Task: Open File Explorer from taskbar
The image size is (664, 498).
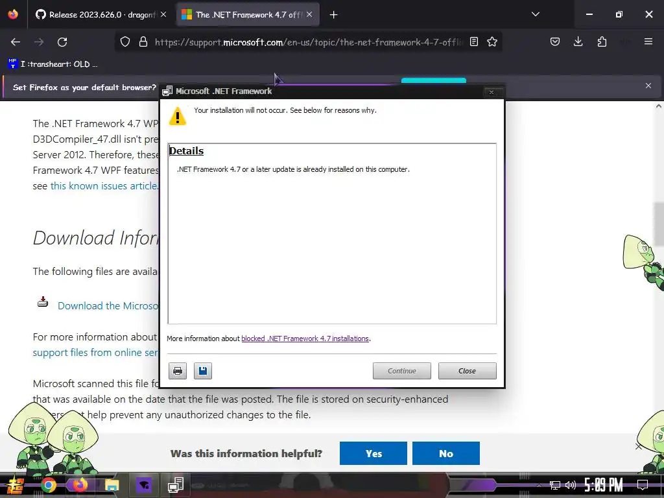Action: pos(112,485)
